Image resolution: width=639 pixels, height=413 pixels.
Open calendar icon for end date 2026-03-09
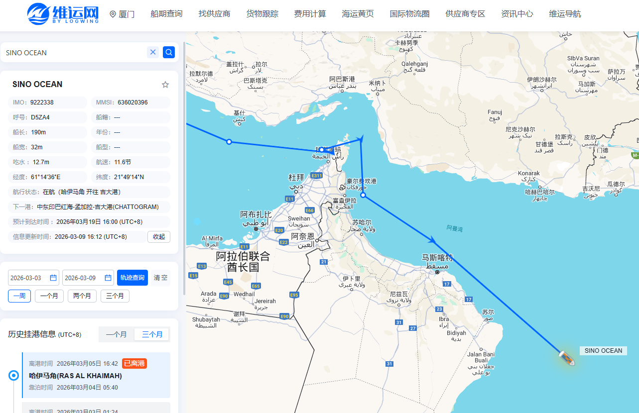[108, 278]
